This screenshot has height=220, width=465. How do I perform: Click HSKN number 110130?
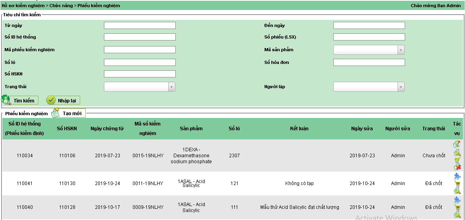pyautogui.click(x=67, y=183)
